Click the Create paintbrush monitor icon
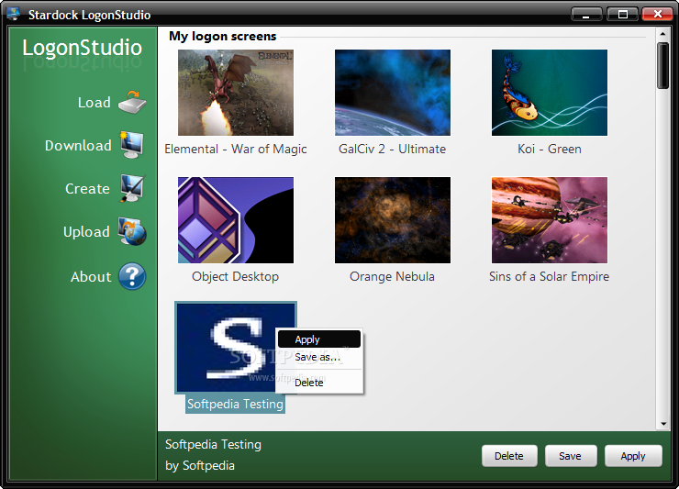 pos(132,188)
